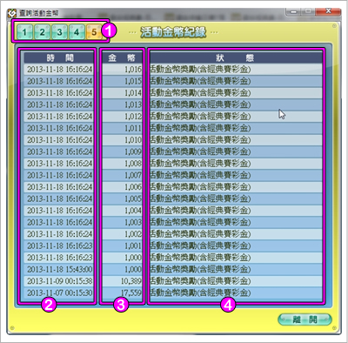348x343 pixels.
Task: Click the annotation circle 3 marker
Action: tap(121, 305)
